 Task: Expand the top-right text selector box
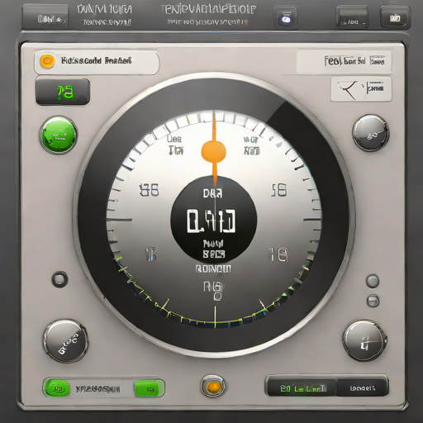[345, 61]
